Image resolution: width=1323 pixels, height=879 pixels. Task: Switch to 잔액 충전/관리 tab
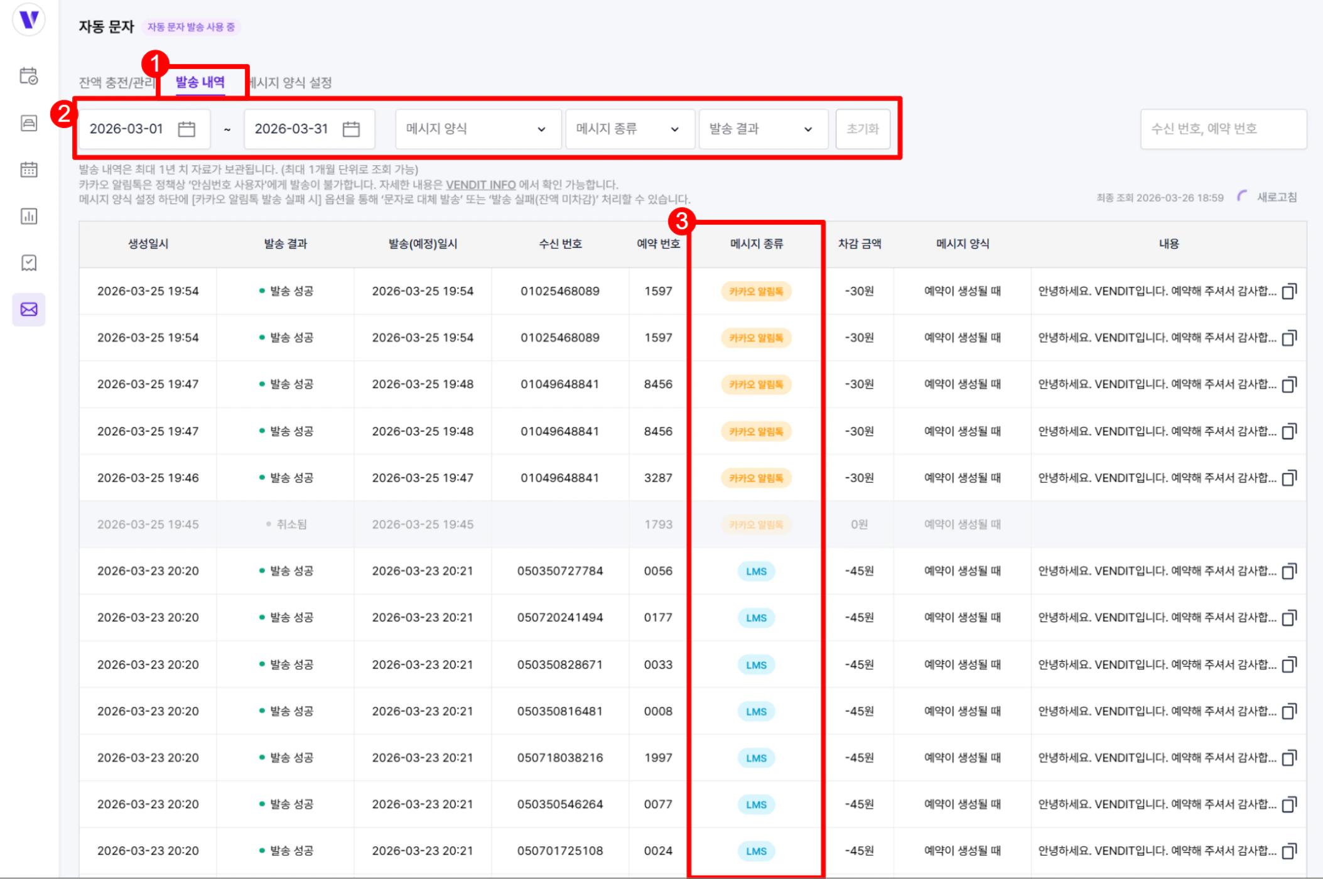(x=116, y=83)
